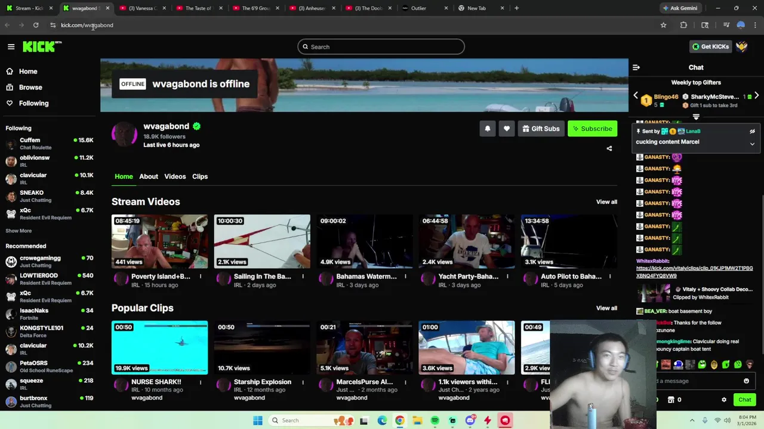Expand the gifters leaderboard handle
This screenshot has height=429, width=764.
(x=696, y=117)
